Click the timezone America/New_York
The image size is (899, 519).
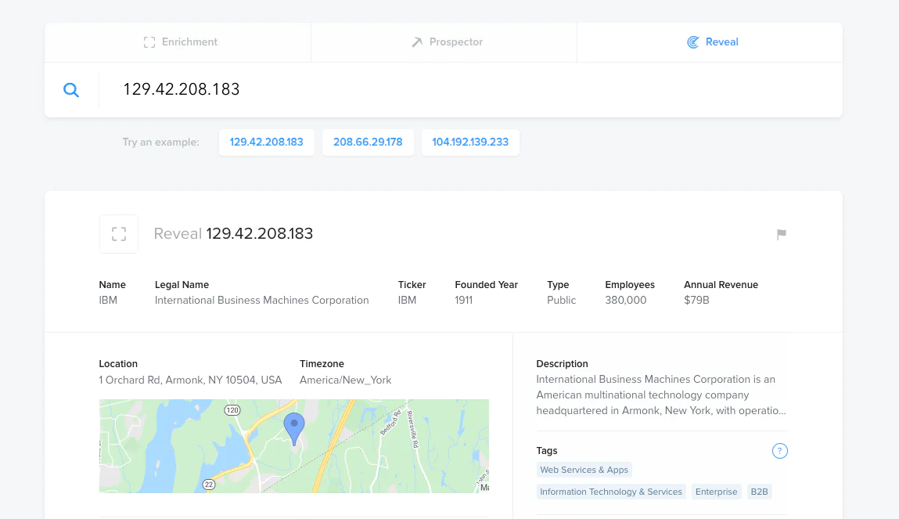click(345, 380)
